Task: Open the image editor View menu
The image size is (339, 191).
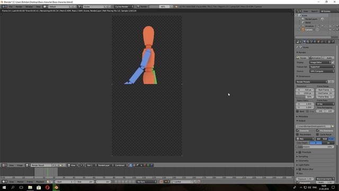Action: (x=11, y=165)
